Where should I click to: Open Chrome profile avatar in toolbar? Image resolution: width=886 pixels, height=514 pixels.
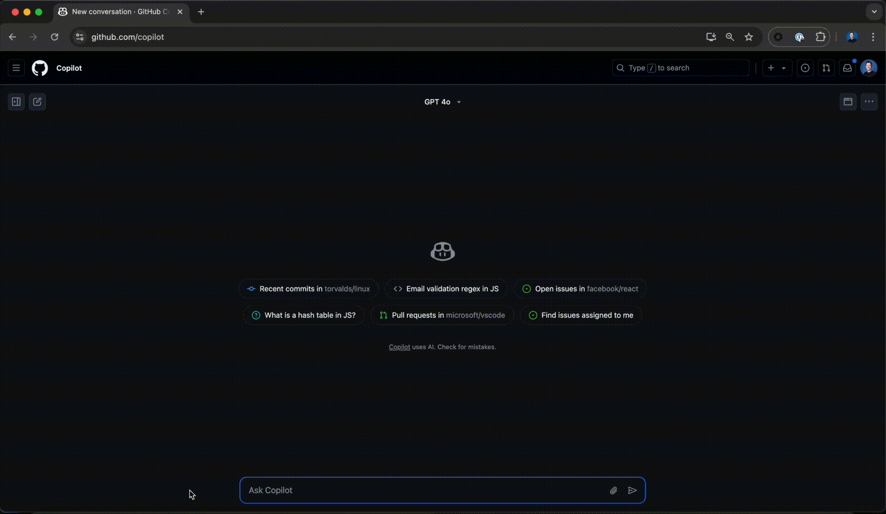(x=852, y=37)
